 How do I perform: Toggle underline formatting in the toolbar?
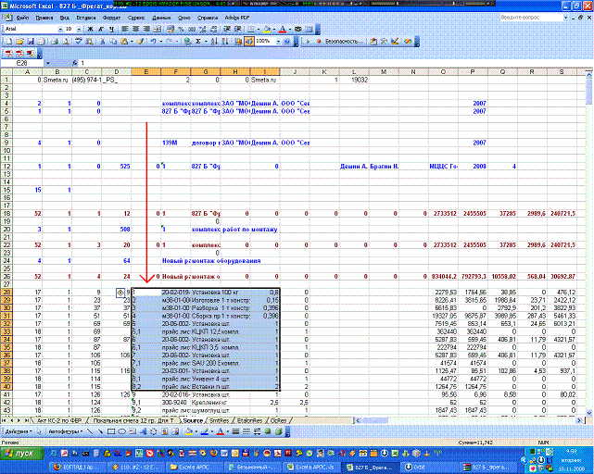pos(114,30)
